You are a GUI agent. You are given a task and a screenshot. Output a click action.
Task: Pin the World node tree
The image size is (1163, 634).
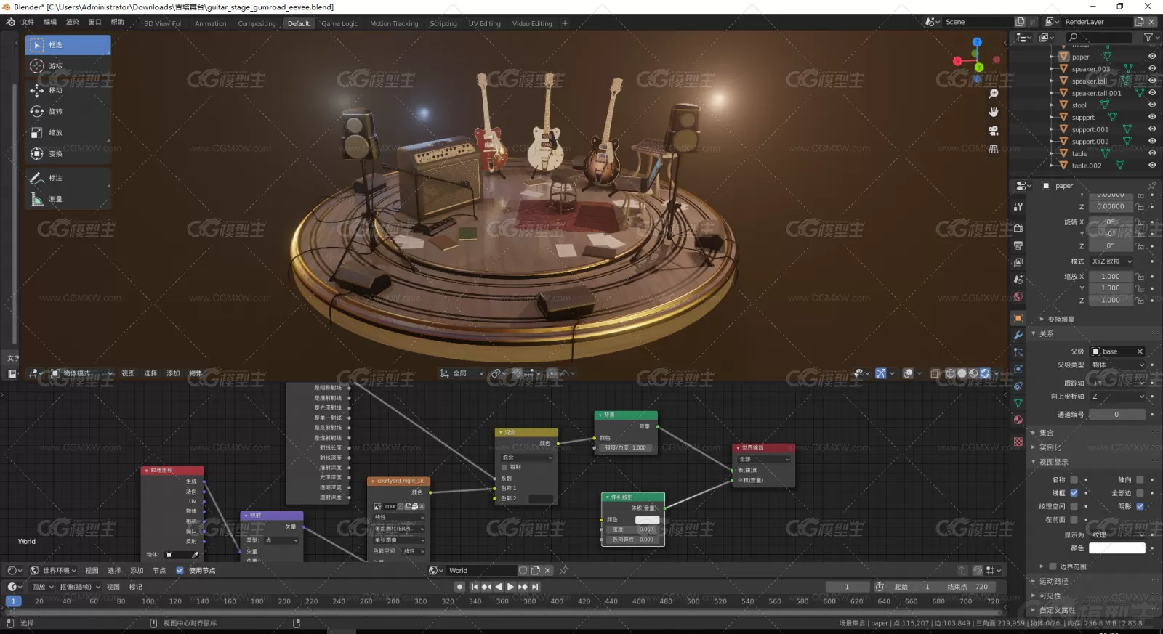[x=563, y=570]
